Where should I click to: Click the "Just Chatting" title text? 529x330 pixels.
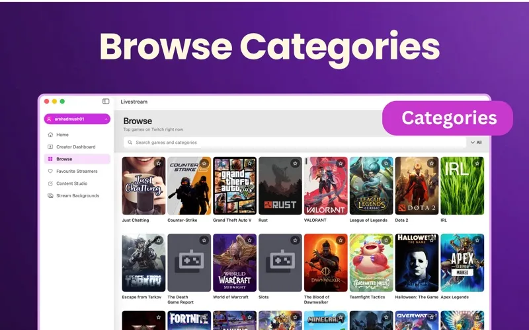tap(136, 220)
